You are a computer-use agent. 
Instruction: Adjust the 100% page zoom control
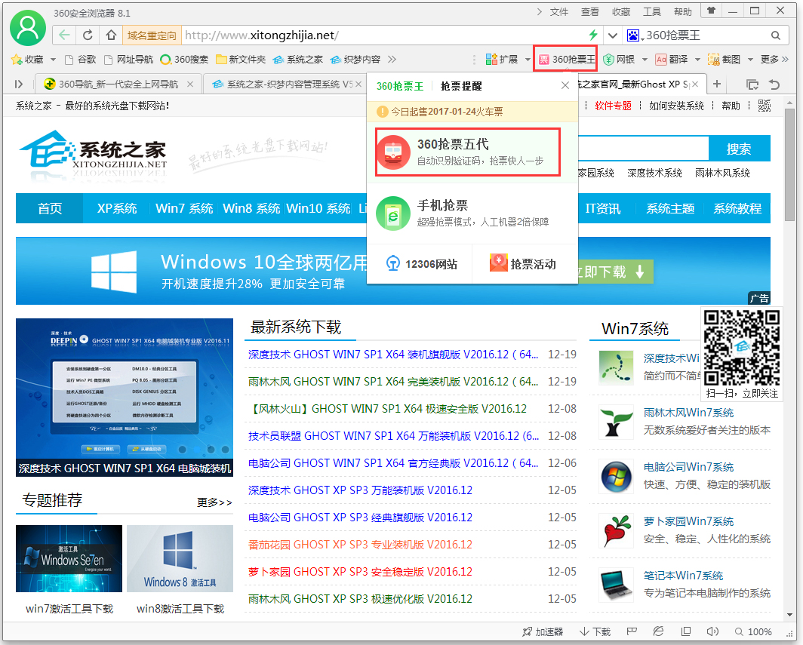click(x=753, y=631)
